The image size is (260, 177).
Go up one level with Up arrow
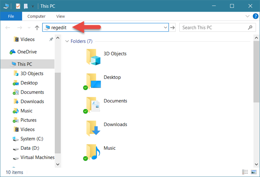37,28
